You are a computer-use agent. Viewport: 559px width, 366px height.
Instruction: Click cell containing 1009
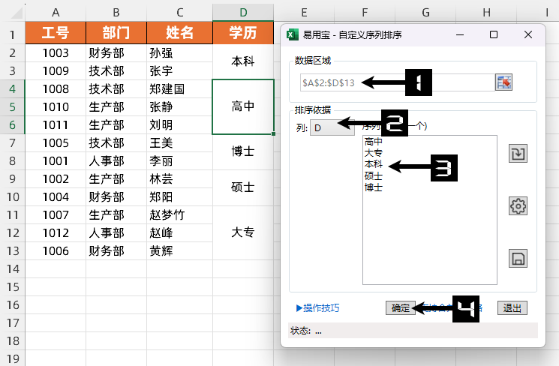pos(56,71)
